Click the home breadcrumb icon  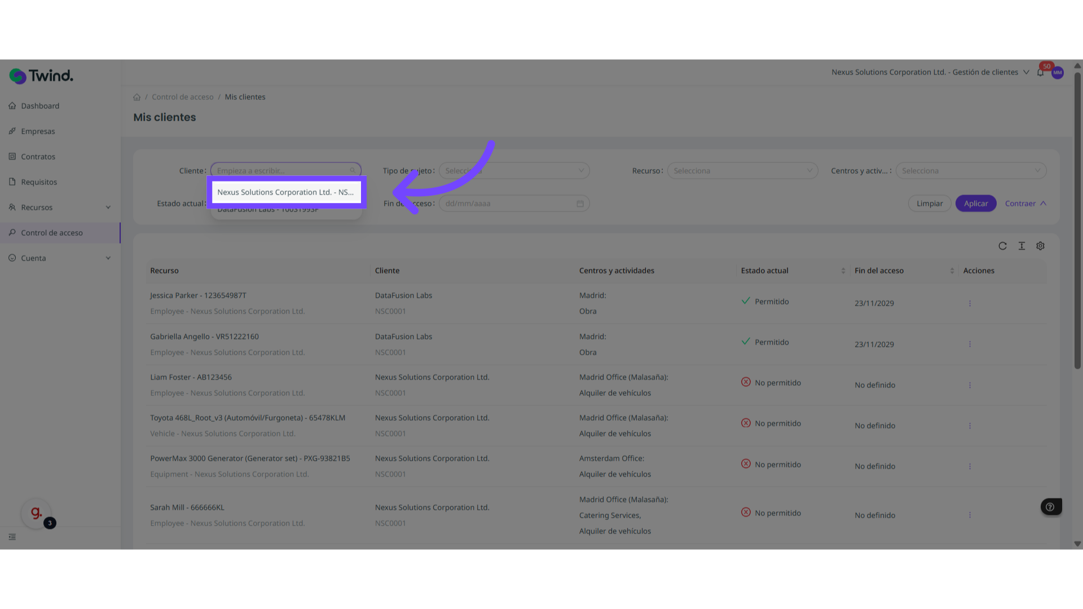pyautogui.click(x=137, y=97)
